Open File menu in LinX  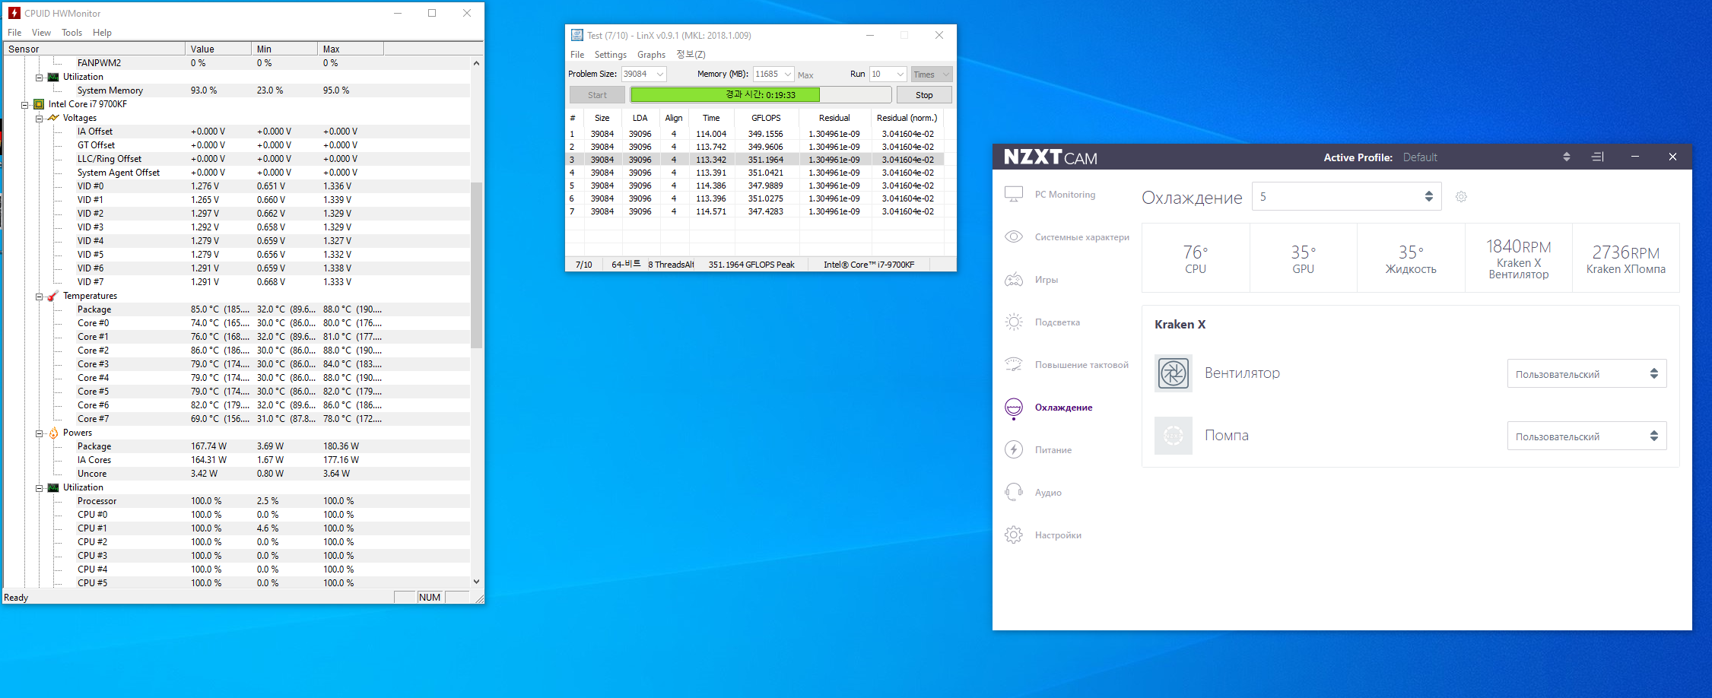click(577, 55)
